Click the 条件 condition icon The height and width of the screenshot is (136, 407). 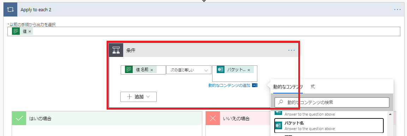point(116,50)
